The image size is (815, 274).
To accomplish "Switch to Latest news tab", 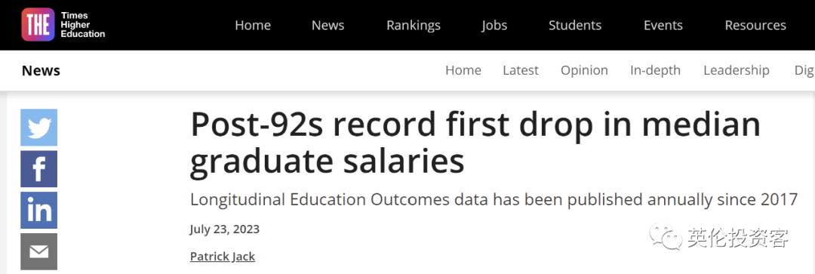I will click(x=521, y=70).
